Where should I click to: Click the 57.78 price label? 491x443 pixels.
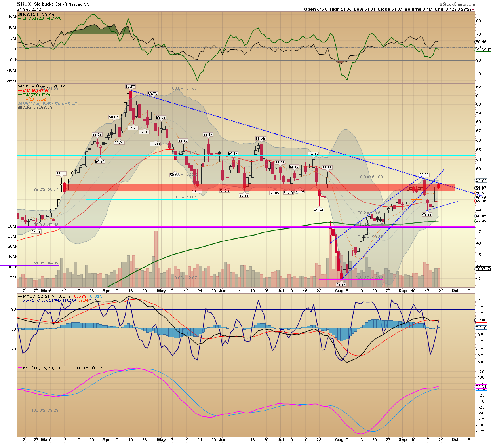[x=133, y=128]
